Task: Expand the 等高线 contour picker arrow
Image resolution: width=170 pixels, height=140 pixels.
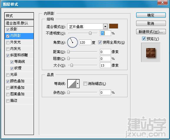Action: click(x=78, y=84)
